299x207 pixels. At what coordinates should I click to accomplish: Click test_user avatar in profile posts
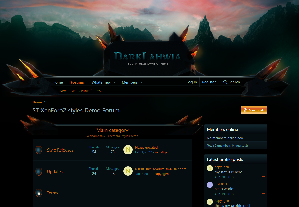210,185
